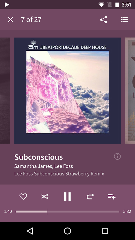View track info details
This screenshot has height=240, width=135.
[117, 157]
